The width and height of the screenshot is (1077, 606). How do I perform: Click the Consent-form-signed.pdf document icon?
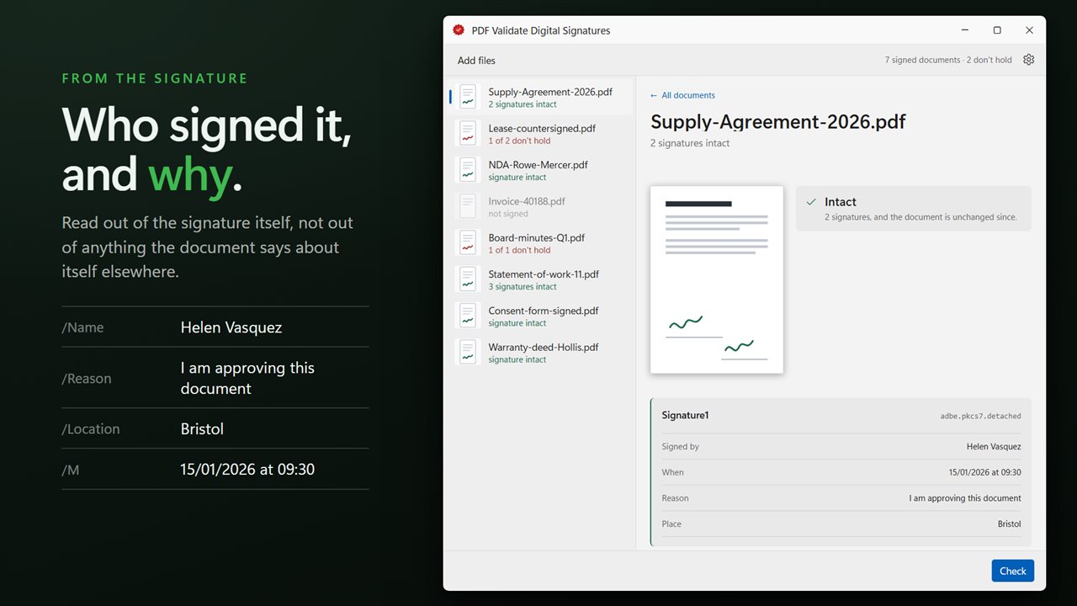coord(468,316)
